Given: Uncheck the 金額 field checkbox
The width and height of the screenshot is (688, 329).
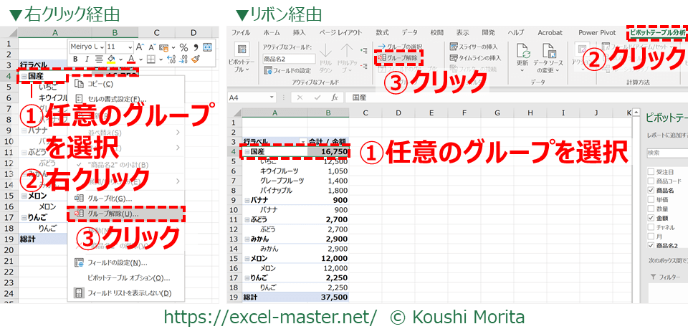Looking at the screenshot, I should click(x=650, y=218).
